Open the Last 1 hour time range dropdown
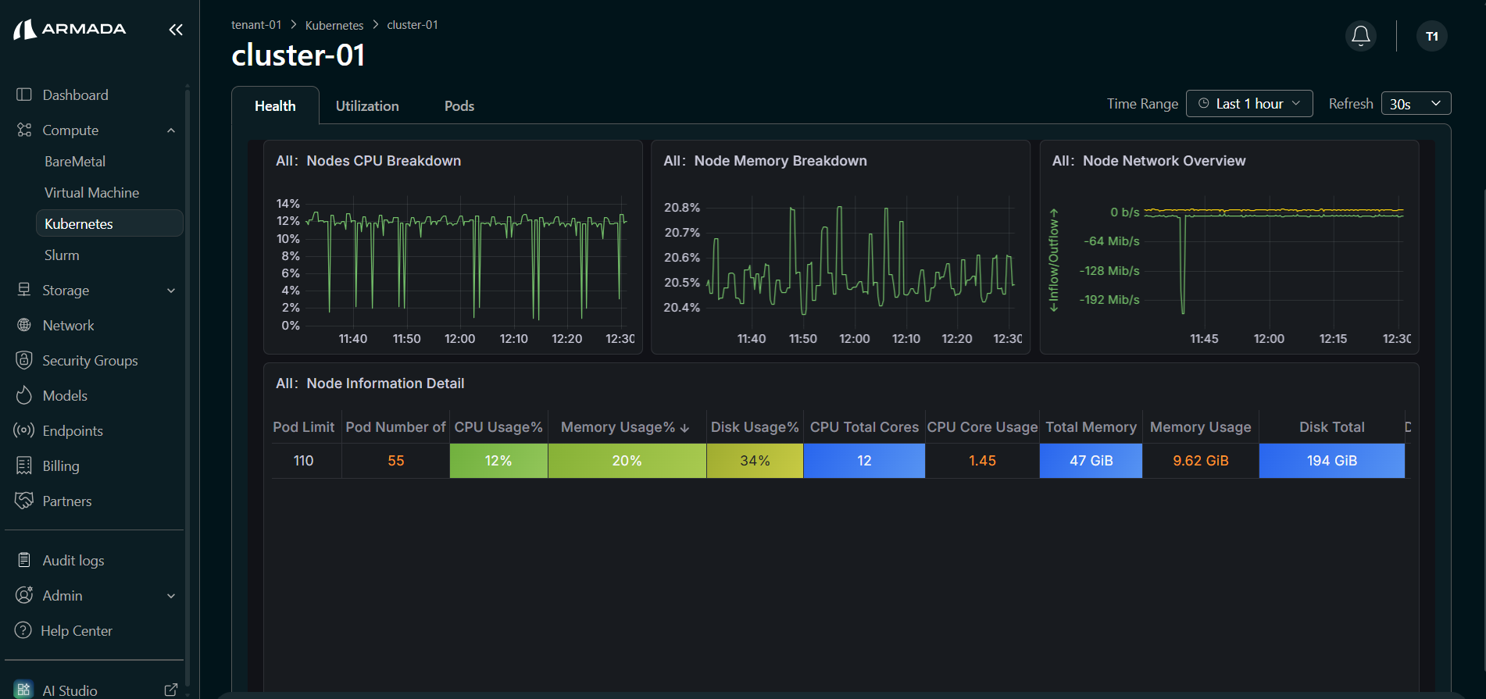Image resolution: width=1486 pixels, height=699 pixels. click(x=1249, y=103)
